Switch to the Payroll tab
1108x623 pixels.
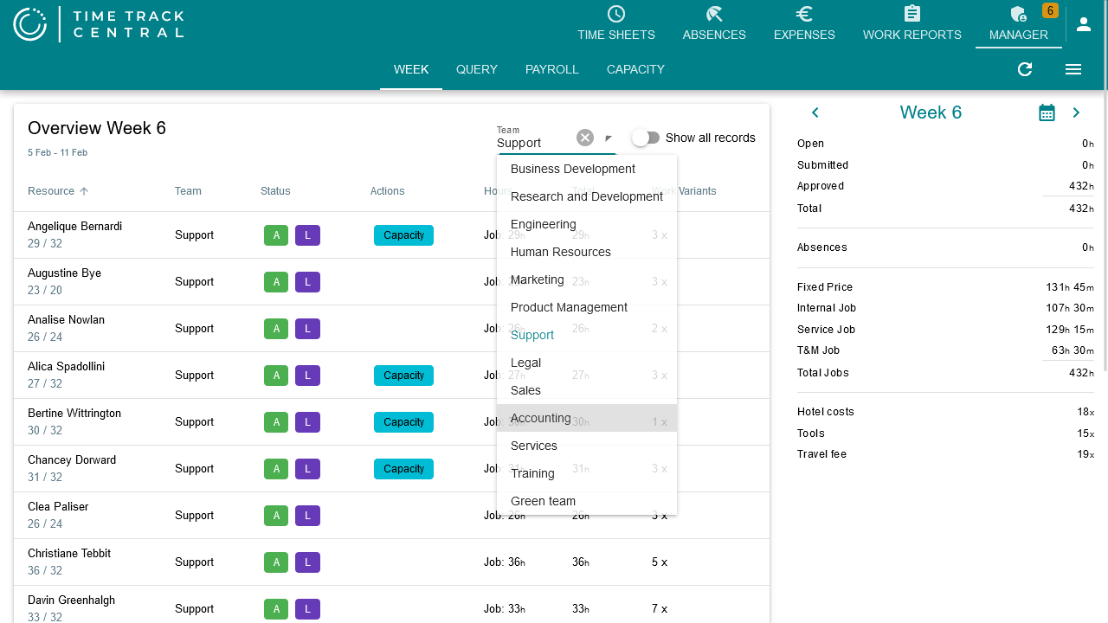click(x=551, y=69)
